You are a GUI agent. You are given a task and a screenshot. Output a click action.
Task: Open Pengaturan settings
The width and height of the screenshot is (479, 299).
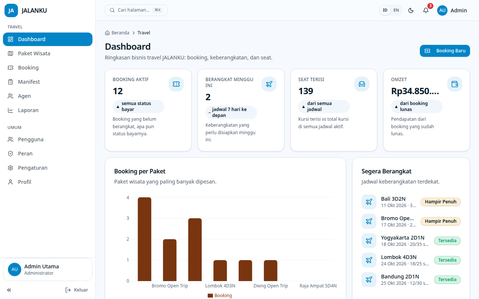point(48,168)
